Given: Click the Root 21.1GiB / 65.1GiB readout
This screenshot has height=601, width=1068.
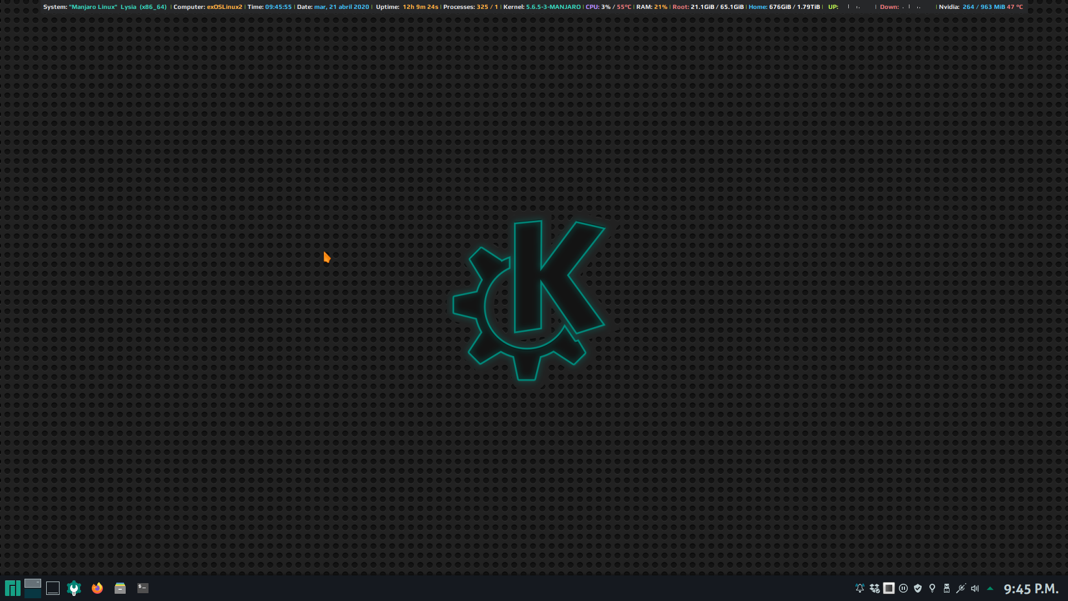Looking at the screenshot, I should 708,7.
